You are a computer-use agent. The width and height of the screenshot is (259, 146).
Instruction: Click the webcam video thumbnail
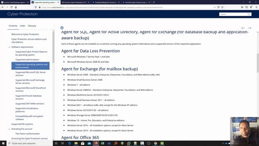tap(244, 131)
